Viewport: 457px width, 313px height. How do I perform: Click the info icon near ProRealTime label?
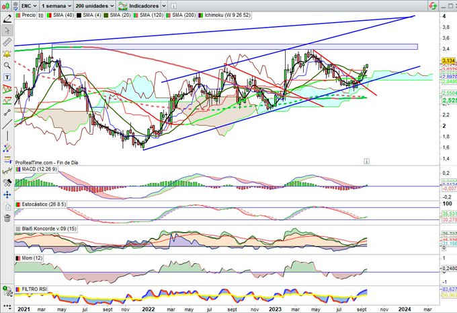[x=366, y=161]
